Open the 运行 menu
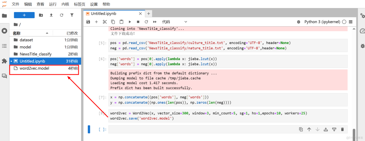 [x=53, y=4]
